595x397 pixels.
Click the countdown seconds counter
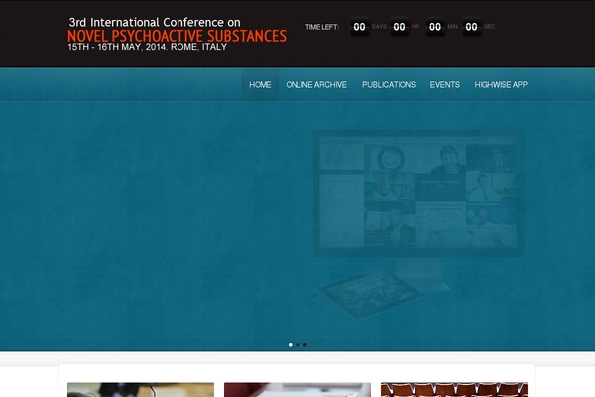[x=472, y=27]
